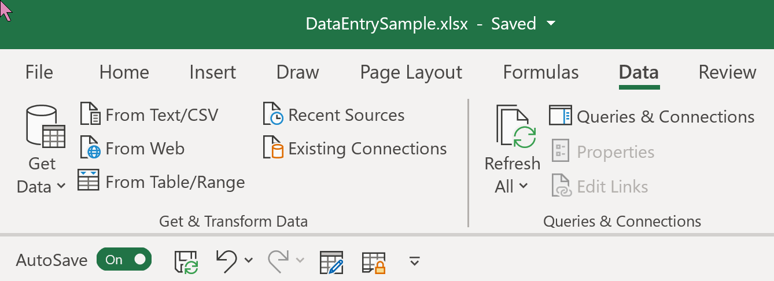Import data From Text/CSV
The height and width of the screenshot is (281, 774).
[149, 115]
